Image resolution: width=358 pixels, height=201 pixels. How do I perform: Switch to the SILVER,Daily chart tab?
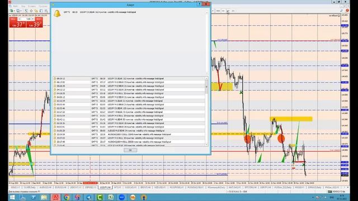(x=30, y=188)
